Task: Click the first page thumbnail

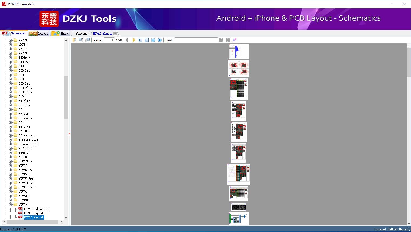Action: [x=239, y=51]
